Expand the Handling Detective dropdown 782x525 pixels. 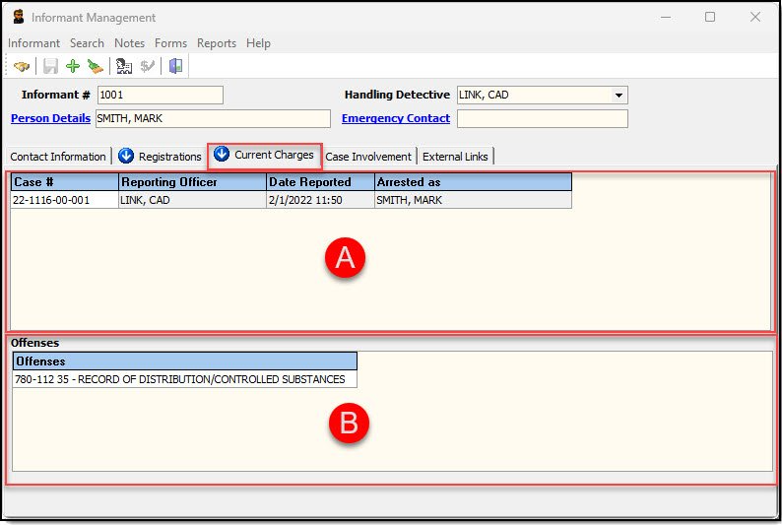coord(619,96)
